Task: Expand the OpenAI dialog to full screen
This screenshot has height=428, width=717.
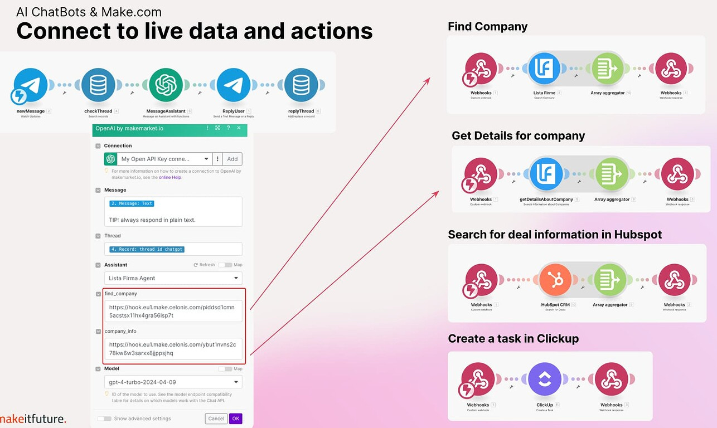Action: [x=217, y=128]
